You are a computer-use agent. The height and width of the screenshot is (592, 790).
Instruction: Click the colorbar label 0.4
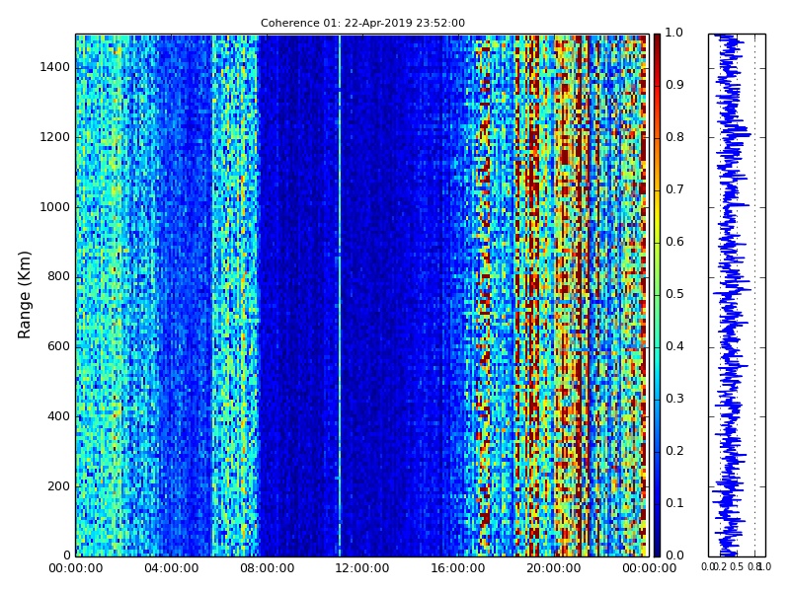click(x=674, y=347)
